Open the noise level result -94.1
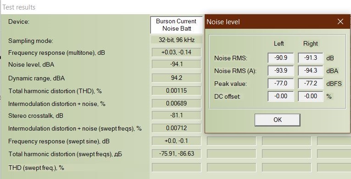 coord(176,64)
